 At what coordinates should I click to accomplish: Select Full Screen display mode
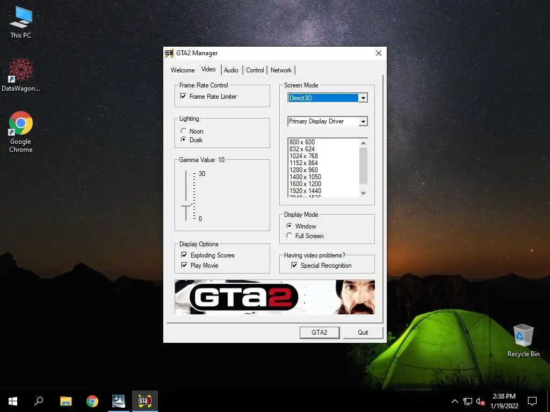(289, 236)
